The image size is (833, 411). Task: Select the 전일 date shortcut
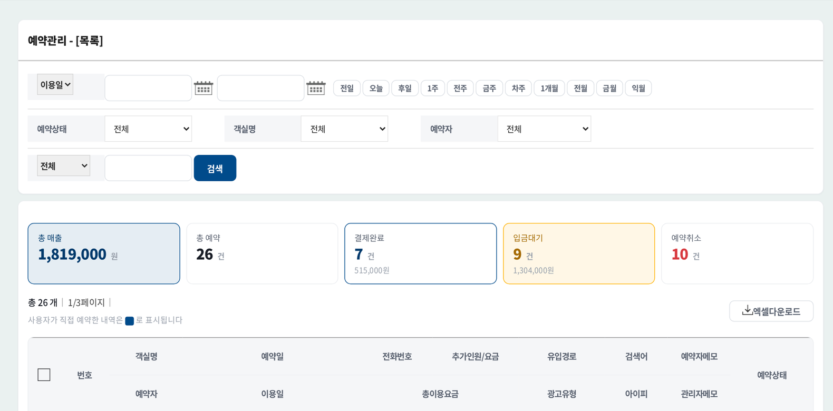(x=347, y=88)
